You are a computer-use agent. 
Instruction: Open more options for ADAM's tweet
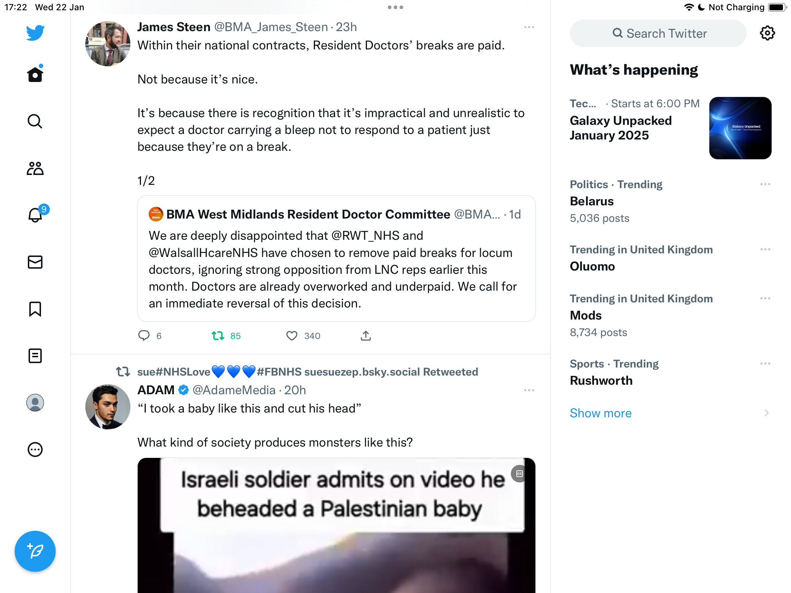(x=529, y=390)
